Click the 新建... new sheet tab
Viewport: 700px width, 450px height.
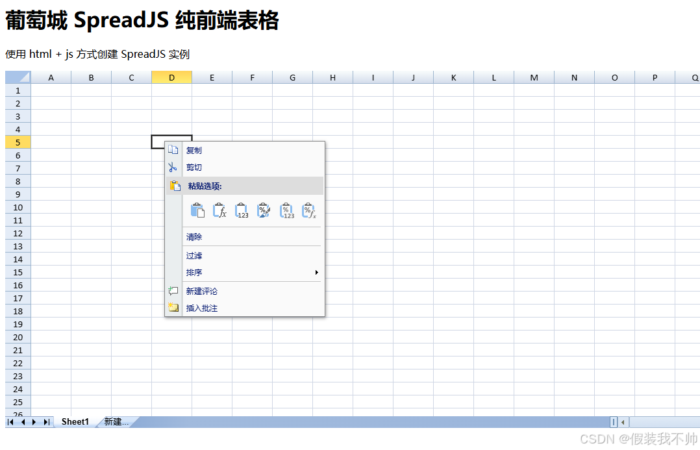click(x=116, y=422)
